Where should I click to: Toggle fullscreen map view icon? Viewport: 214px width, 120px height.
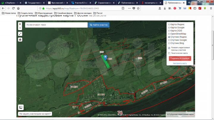coord(20,34)
